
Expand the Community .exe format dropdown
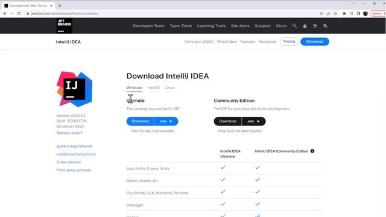pyautogui.click(x=253, y=121)
